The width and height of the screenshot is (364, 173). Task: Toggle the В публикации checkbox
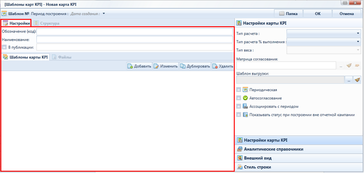[x=4, y=47]
